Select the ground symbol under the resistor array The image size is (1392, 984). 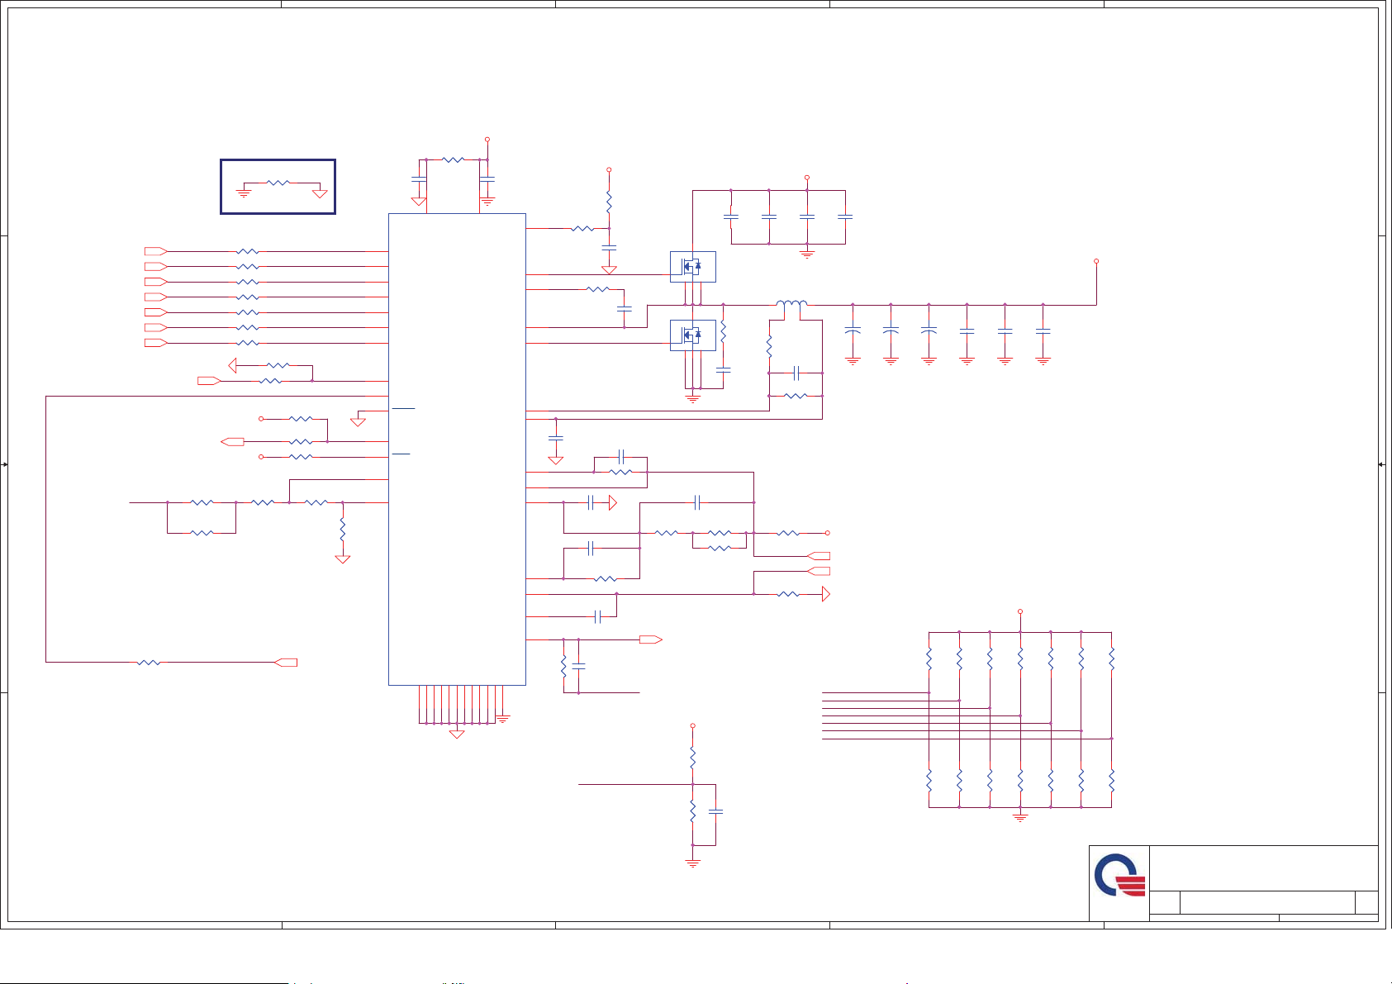1020,816
